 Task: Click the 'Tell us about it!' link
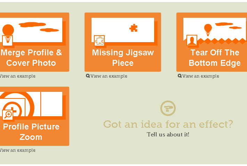tap(168, 134)
